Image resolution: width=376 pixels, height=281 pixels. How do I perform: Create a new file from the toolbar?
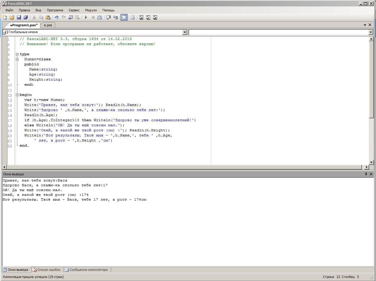click(x=5, y=18)
